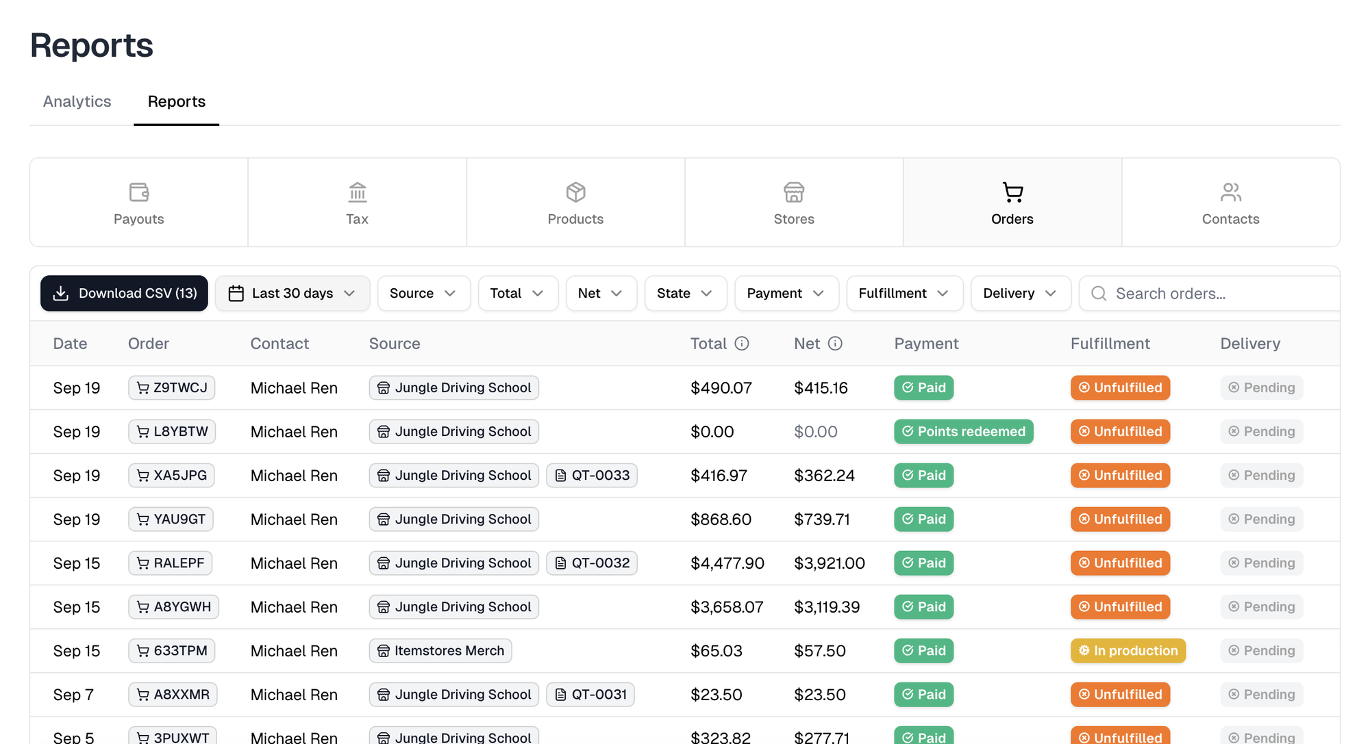Click the document icon on QT-0031

(x=560, y=695)
